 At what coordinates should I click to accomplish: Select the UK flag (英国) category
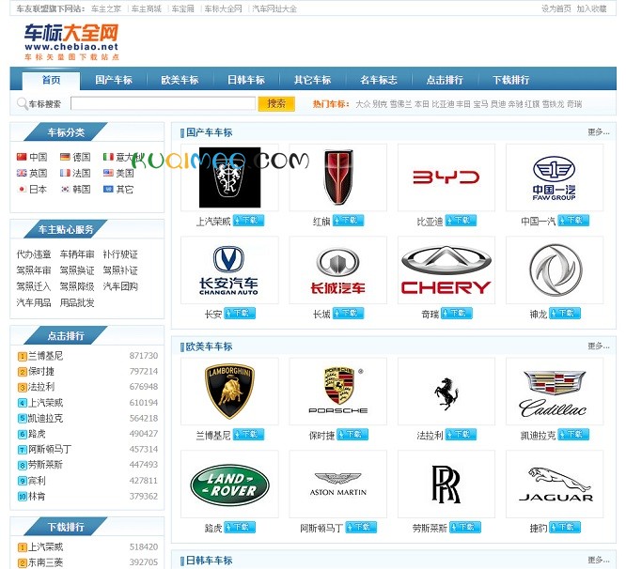[x=32, y=173]
